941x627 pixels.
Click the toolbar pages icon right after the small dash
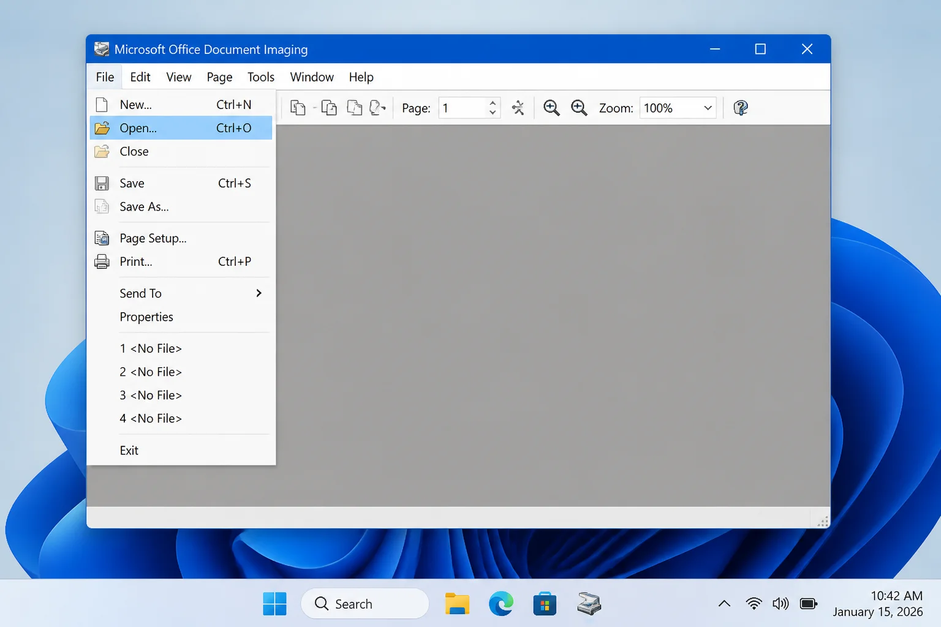329,108
